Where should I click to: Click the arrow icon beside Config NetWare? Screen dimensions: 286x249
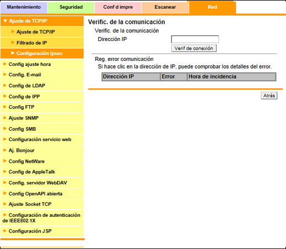click(x=5, y=161)
